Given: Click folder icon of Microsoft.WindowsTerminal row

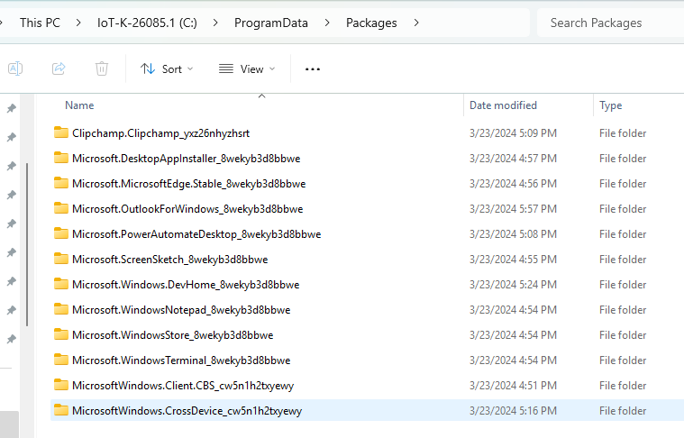Looking at the screenshot, I should (61, 360).
